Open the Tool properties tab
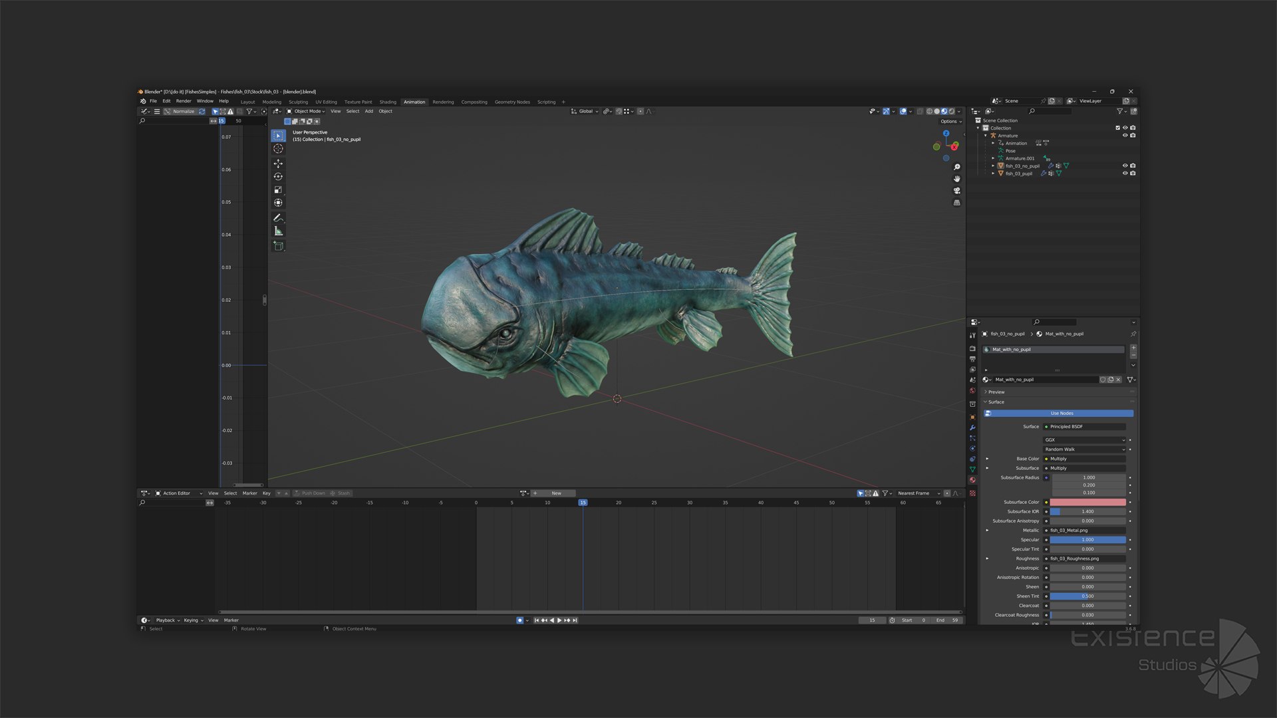 pyautogui.click(x=972, y=336)
